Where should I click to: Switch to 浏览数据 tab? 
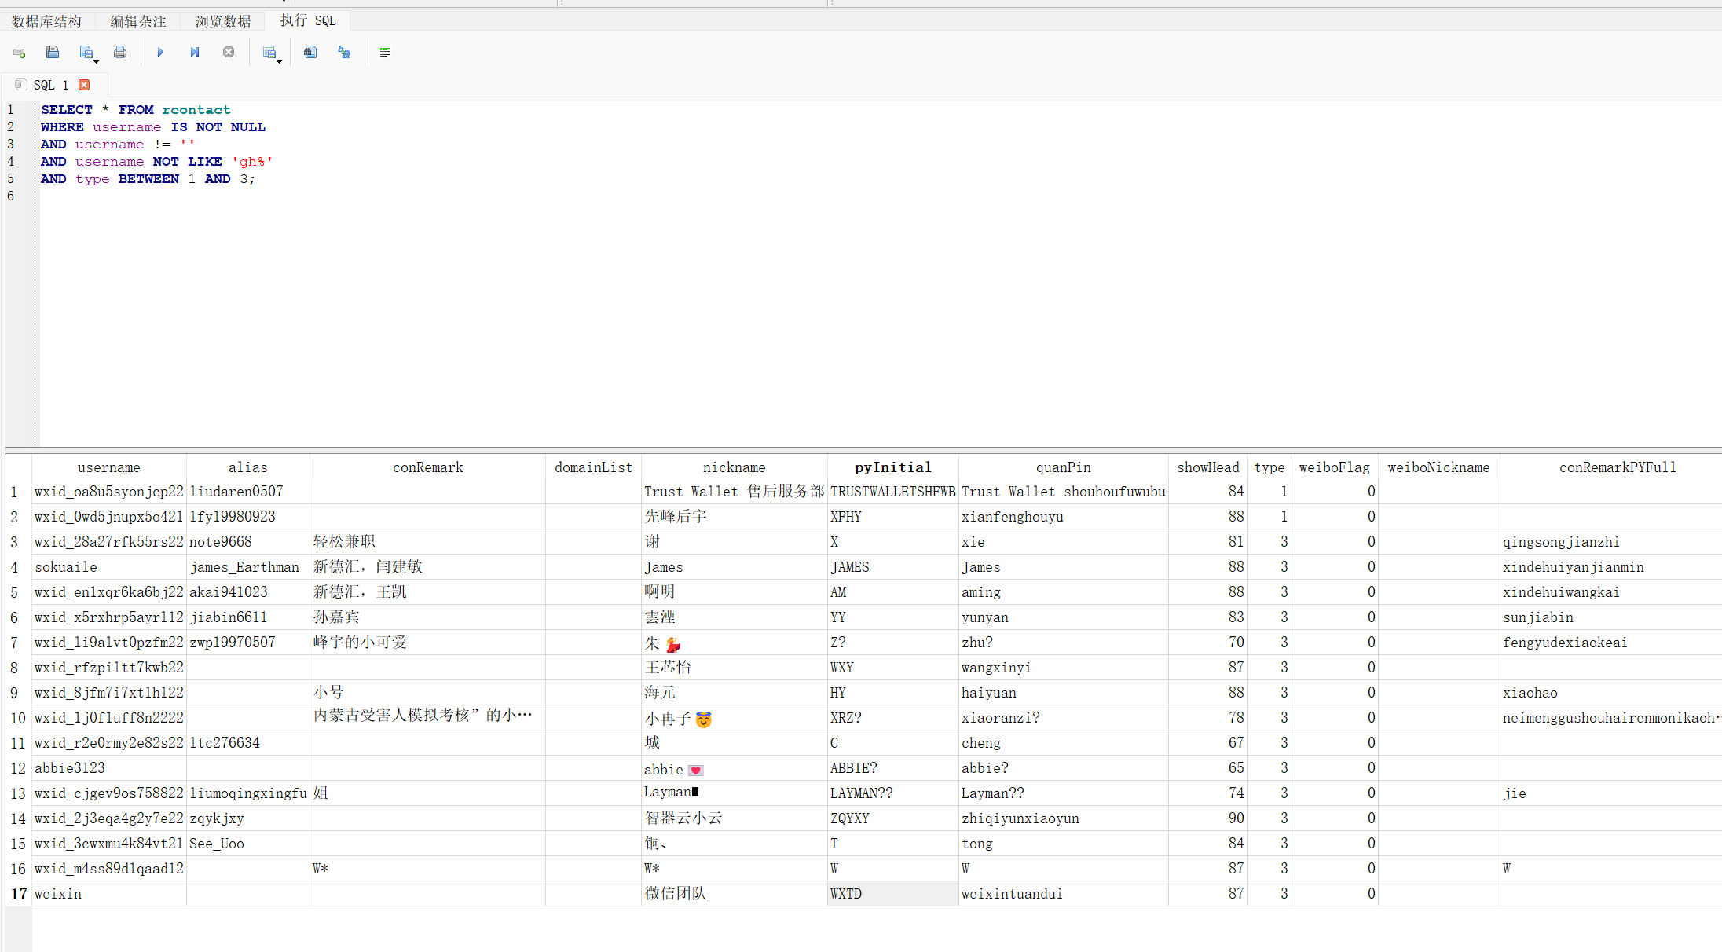click(x=222, y=21)
